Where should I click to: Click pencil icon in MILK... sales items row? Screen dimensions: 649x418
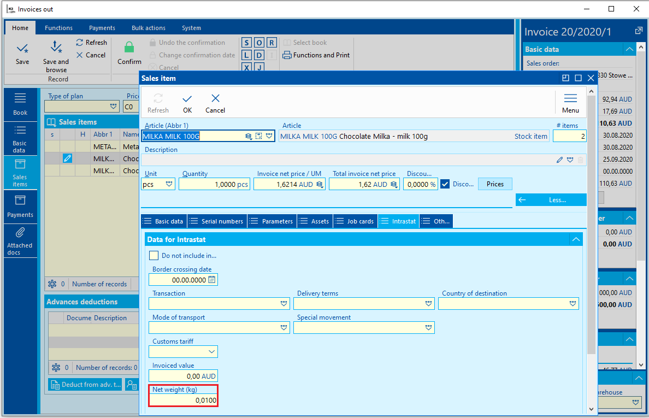(67, 158)
